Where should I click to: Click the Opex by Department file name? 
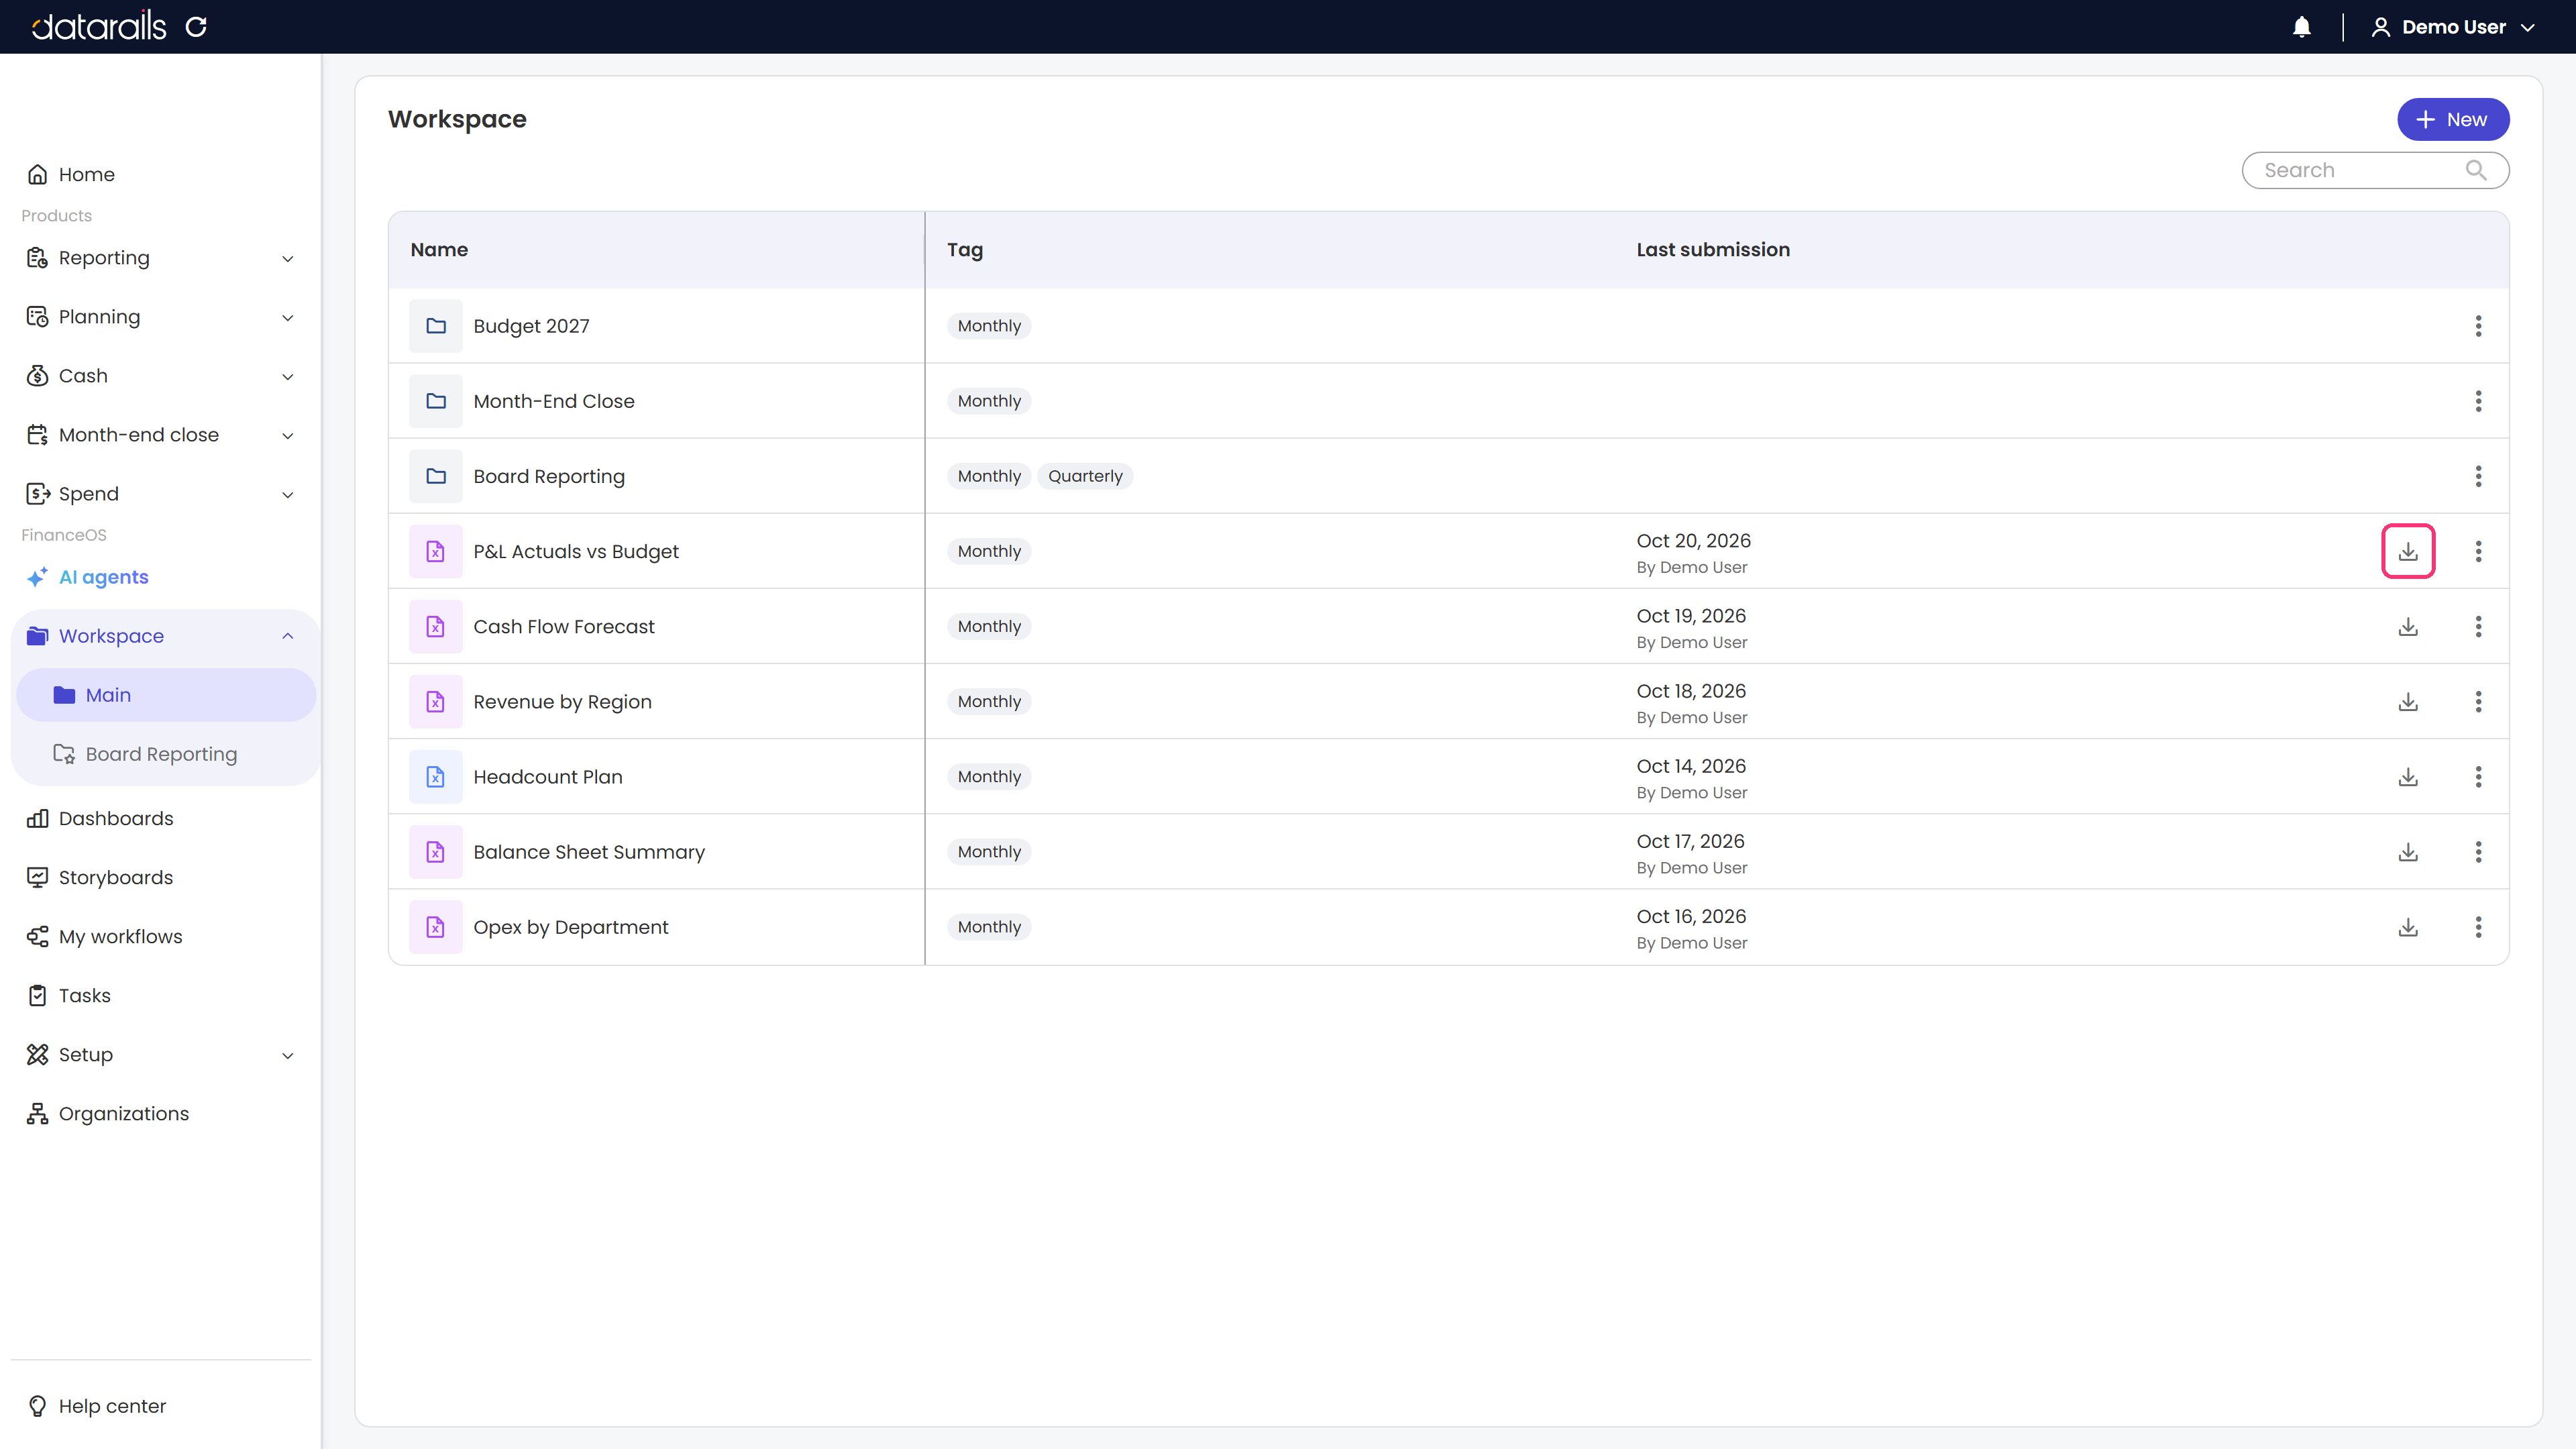(571, 927)
